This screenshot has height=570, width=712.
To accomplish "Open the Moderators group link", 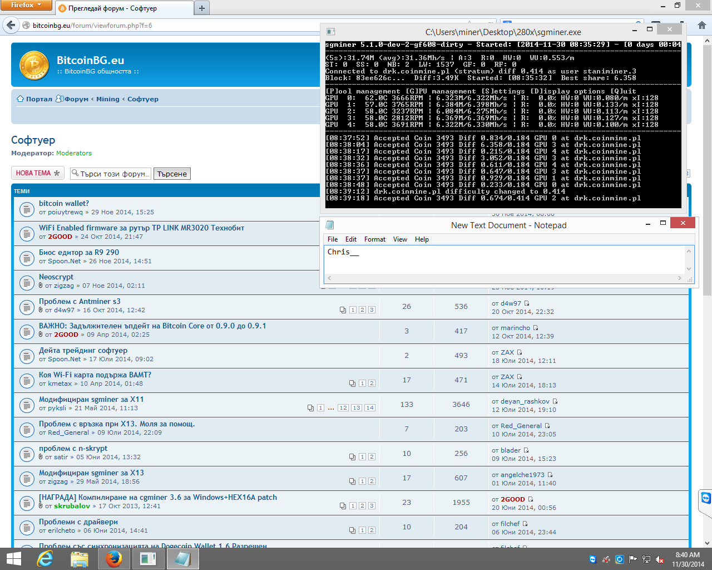I will [x=74, y=153].
